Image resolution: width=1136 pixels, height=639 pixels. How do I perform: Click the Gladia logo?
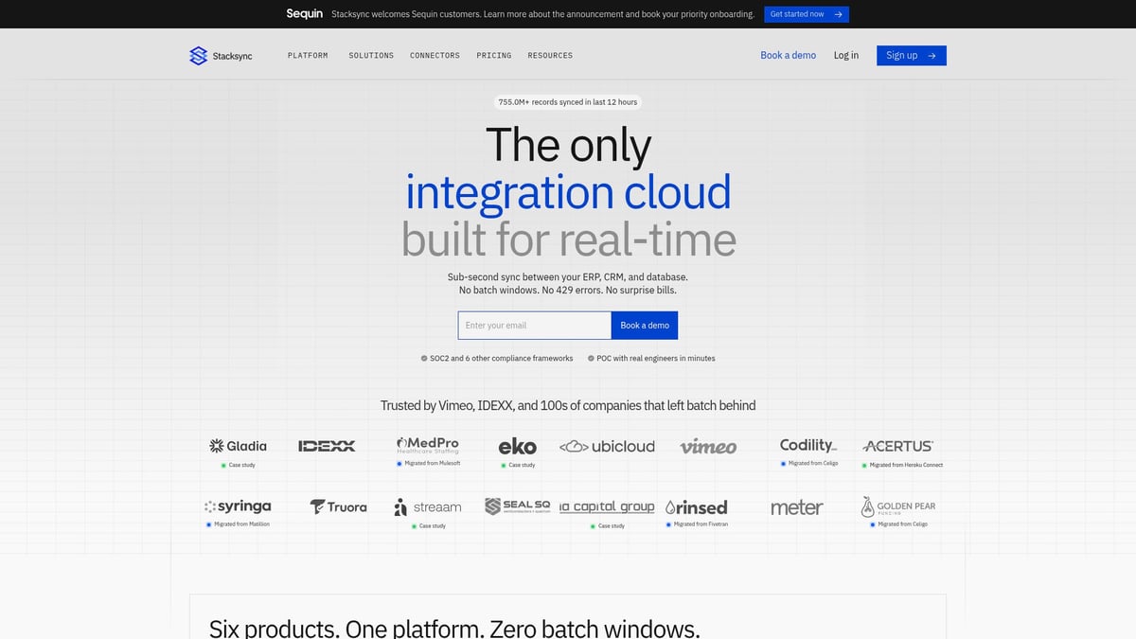[x=237, y=445]
